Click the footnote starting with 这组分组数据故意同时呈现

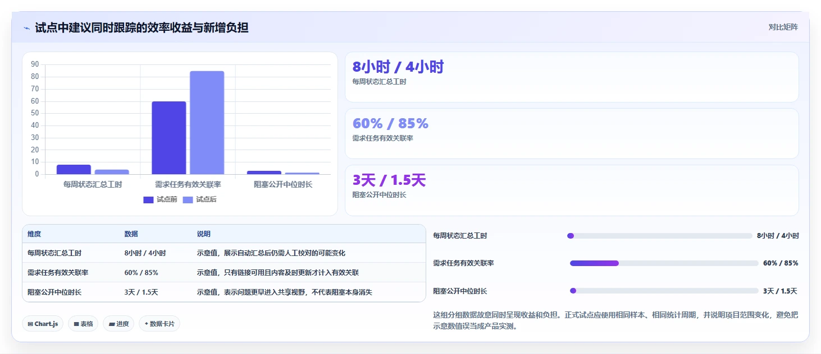pyautogui.click(x=615, y=320)
